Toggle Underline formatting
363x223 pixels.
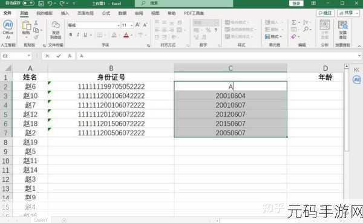(x=85, y=35)
